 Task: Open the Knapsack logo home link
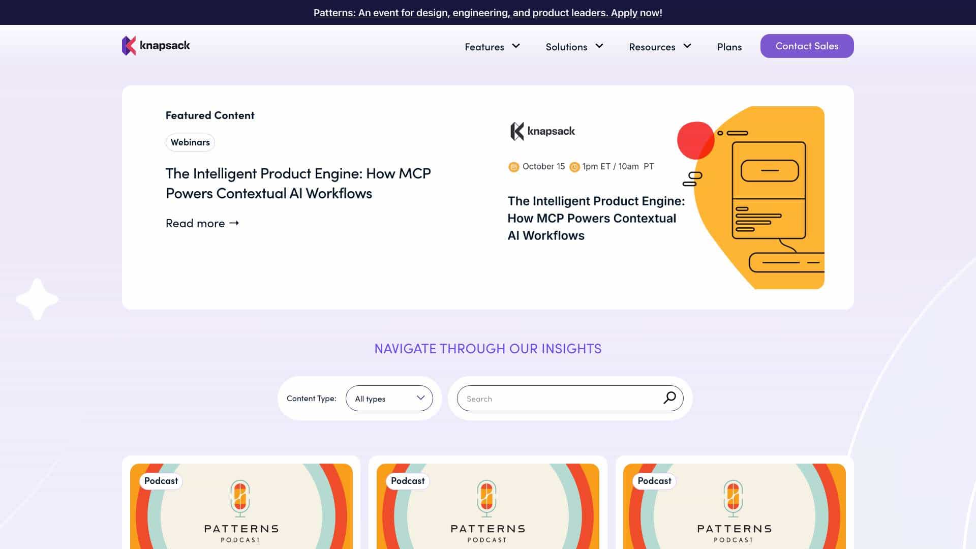point(156,46)
